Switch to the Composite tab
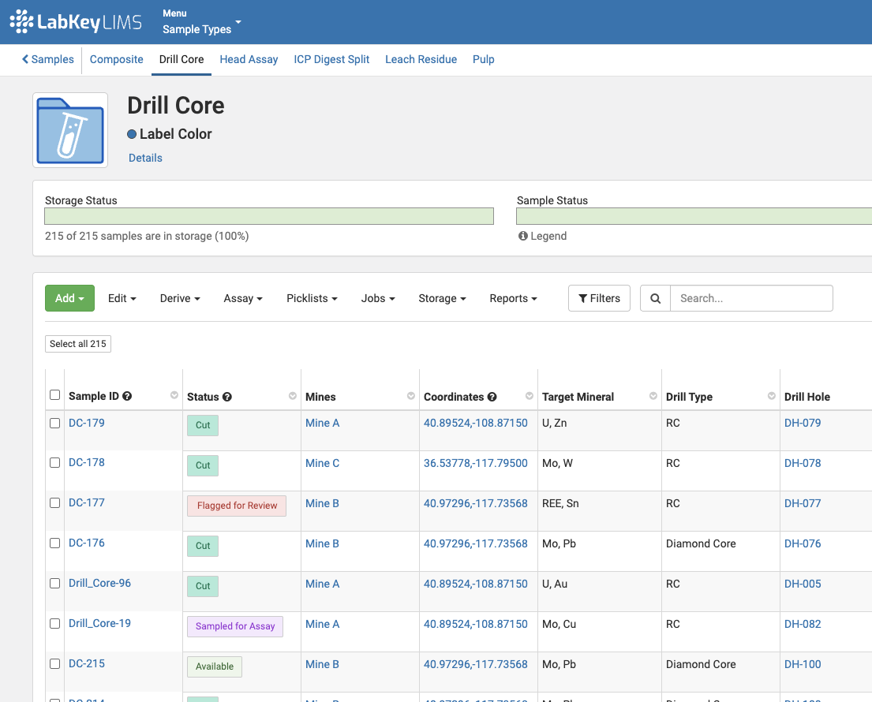872x702 pixels. [116, 59]
